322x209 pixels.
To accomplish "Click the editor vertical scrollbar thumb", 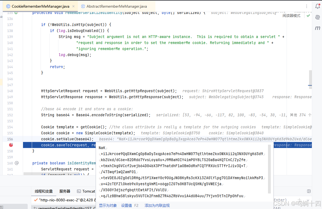I will click(310, 80).
